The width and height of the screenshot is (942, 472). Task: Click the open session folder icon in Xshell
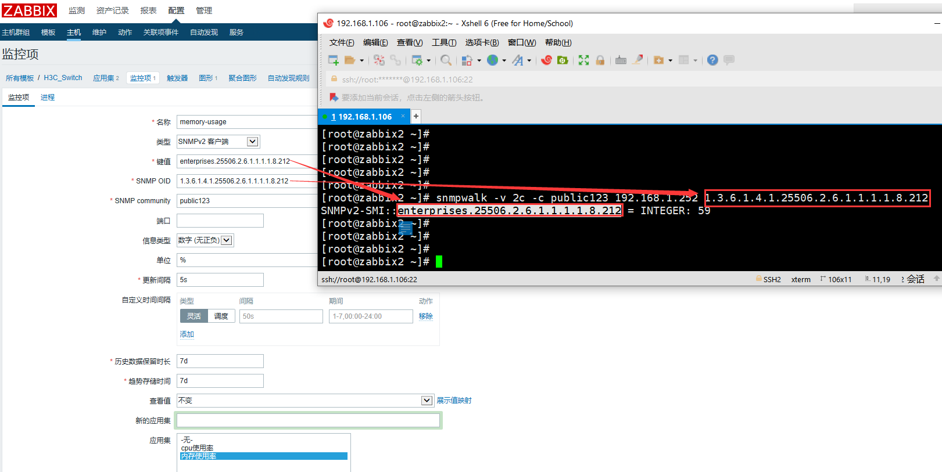tap(350, 60)
